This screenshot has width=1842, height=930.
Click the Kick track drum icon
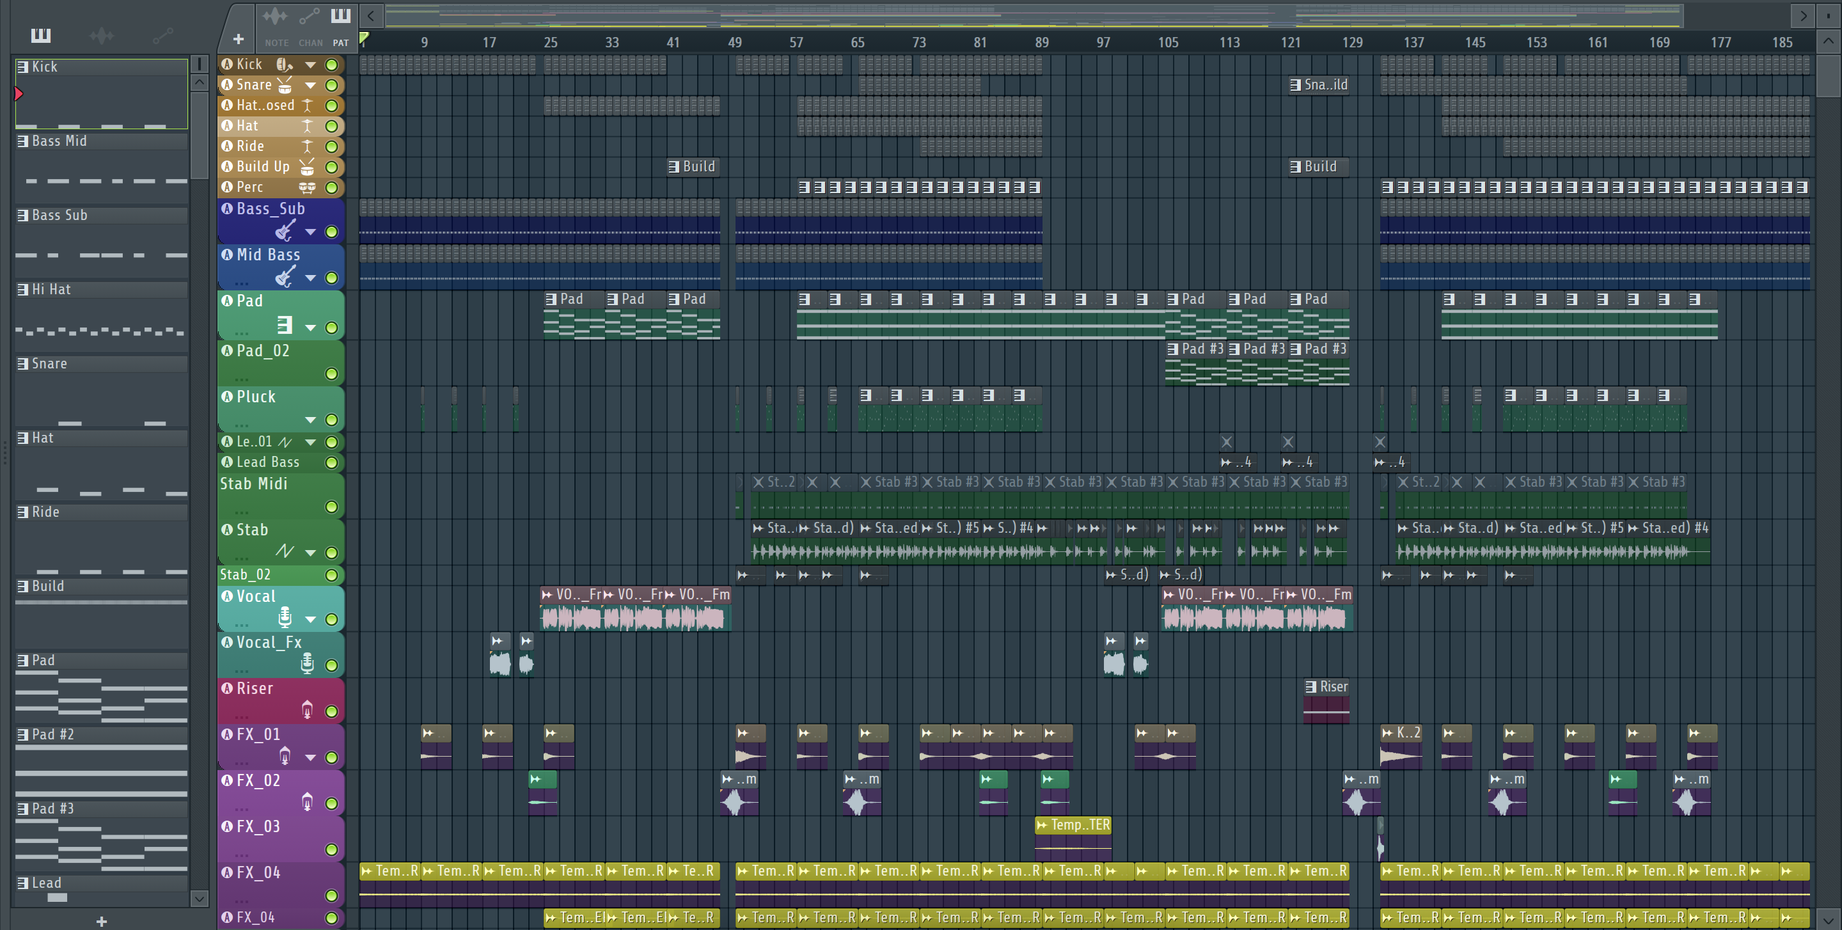[x=284, y=65]
